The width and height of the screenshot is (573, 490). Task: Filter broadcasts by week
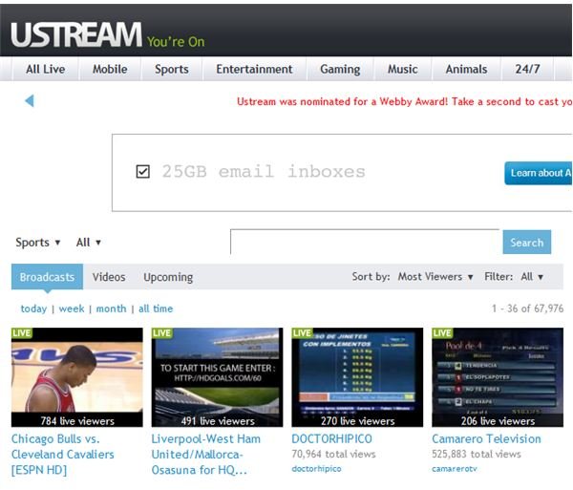[72, 309]
